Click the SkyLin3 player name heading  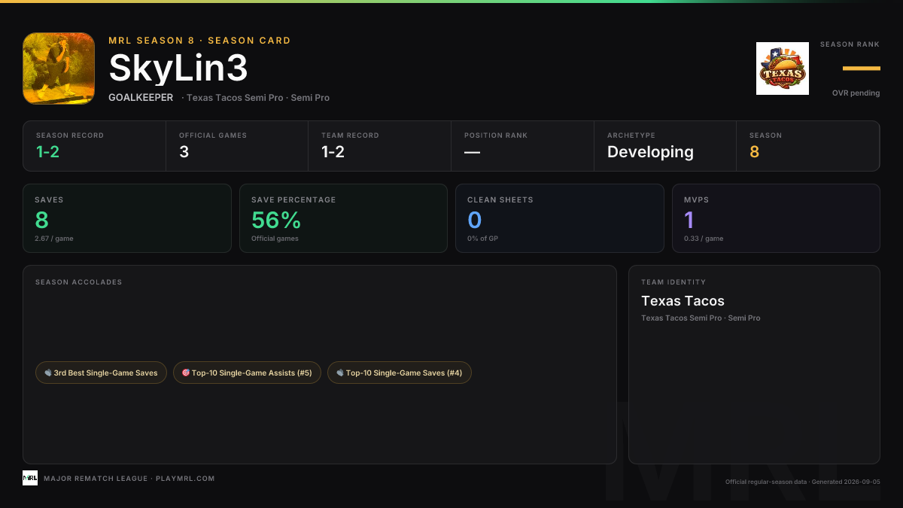tap(178, 68)
